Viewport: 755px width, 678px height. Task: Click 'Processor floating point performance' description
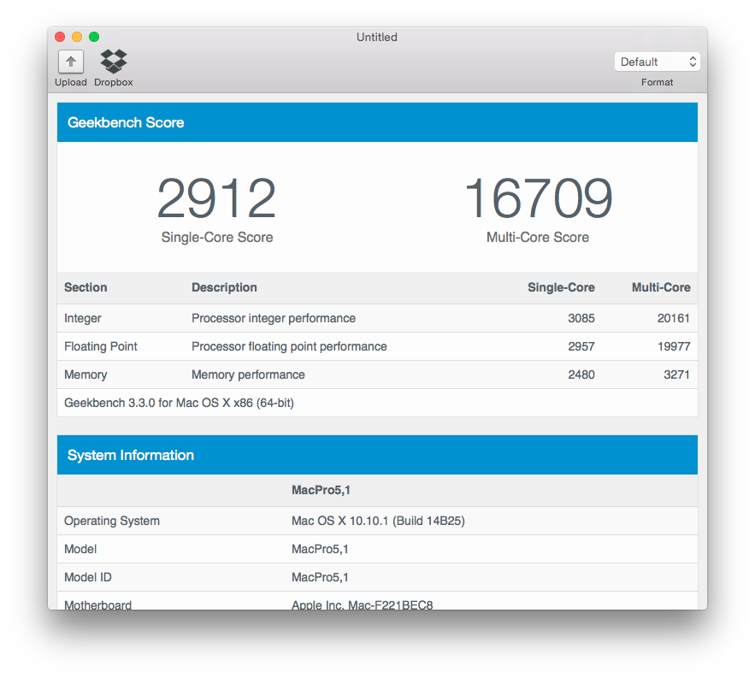click(x=289, y=347)
